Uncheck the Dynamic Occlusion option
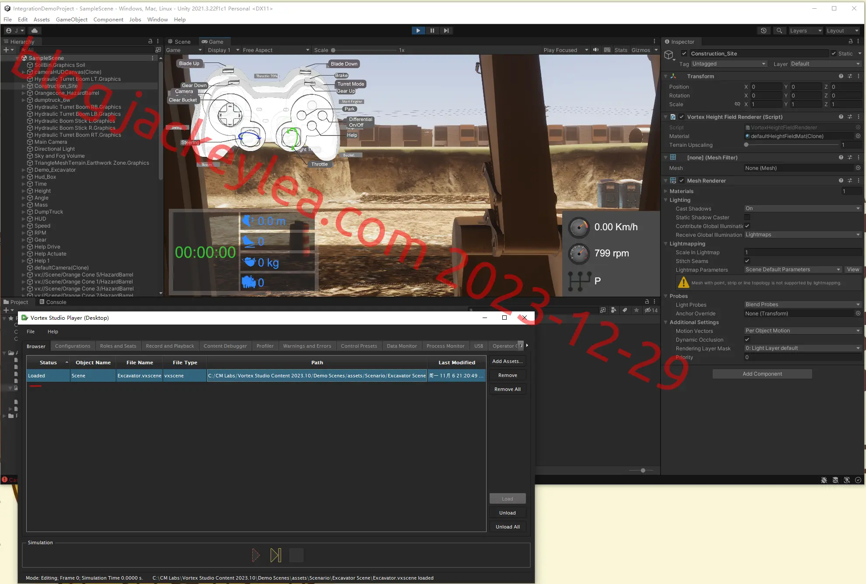Screen dimensions: 866x584 (x=747, y=339)
